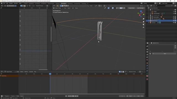This screenshot has width=177, height=99.
Task: Open the Dope Sheet mode dropdown
Action: click(10, 71)
